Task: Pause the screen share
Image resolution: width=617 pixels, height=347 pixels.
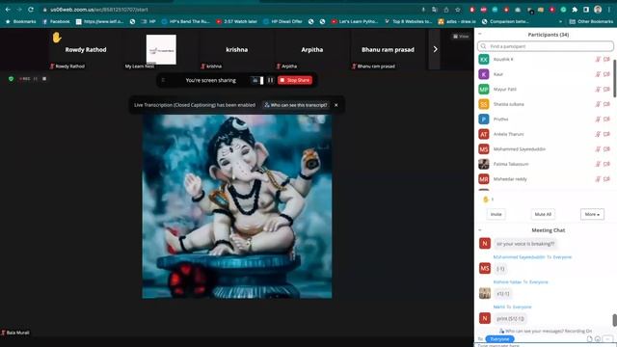Action: [270, 80]
